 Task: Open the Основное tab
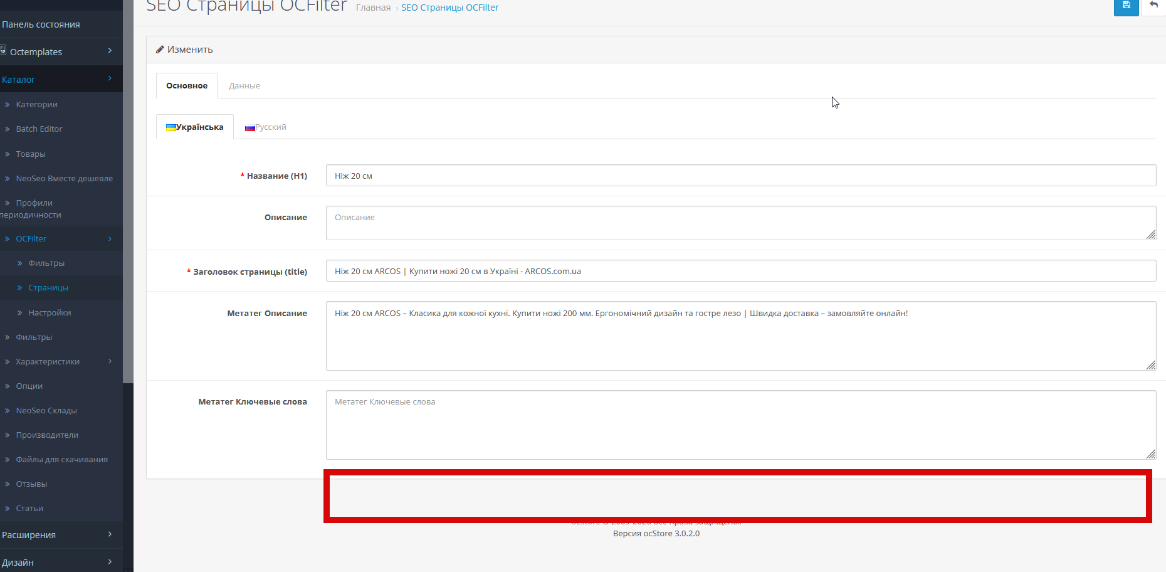tap(187, 85)
